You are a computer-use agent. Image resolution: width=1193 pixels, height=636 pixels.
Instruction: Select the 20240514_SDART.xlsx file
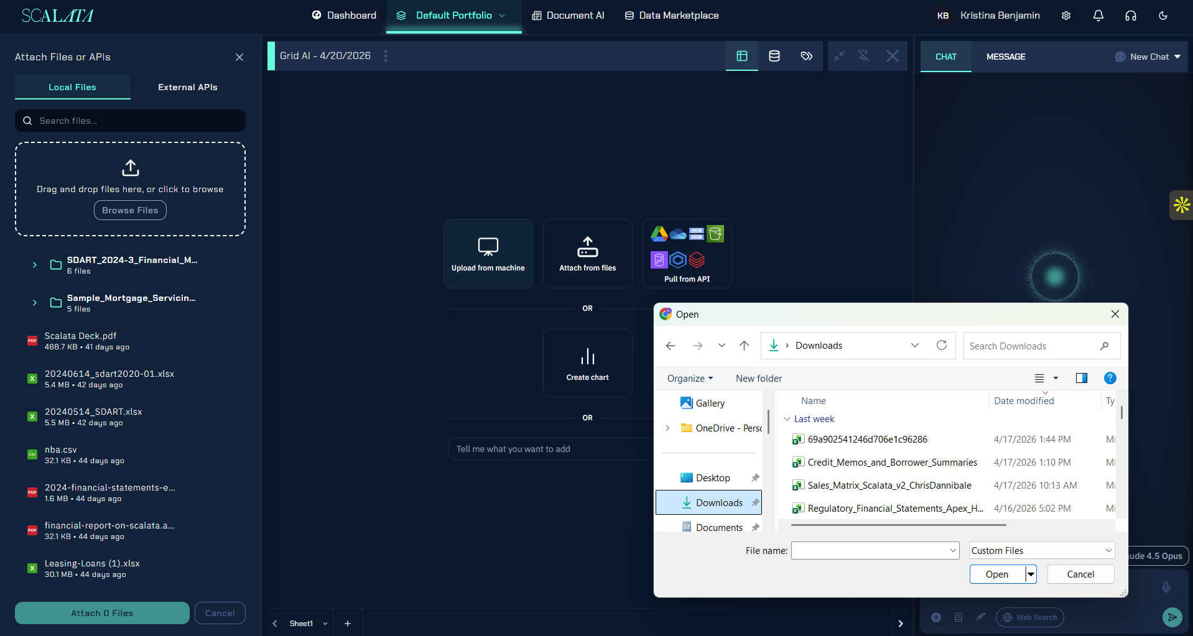(x=130, y=417)
